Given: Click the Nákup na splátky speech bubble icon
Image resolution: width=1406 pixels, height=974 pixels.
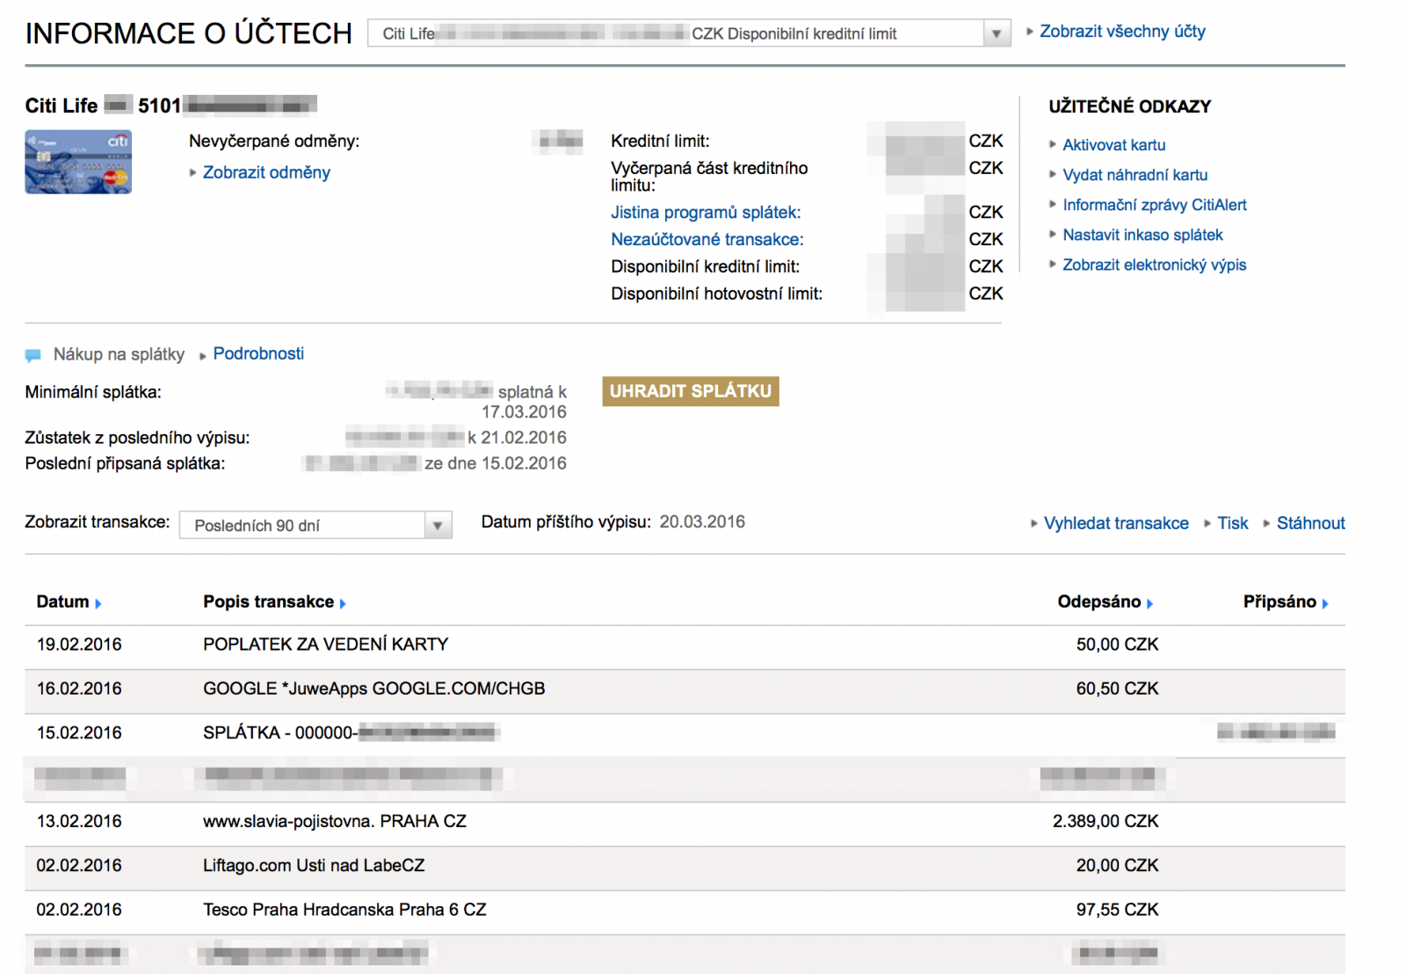Looking at the screenshot, I should coord(33,355).
